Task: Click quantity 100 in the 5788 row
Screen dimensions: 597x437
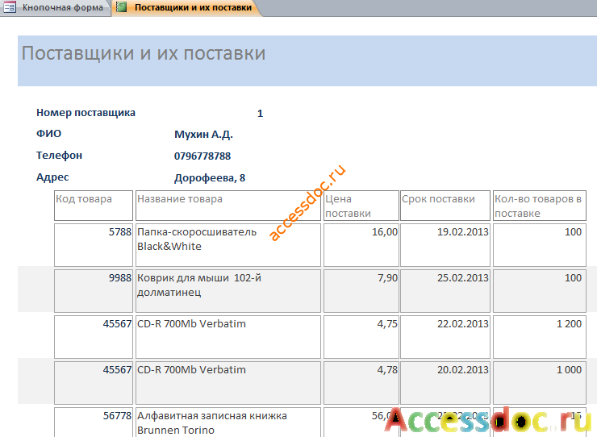Action: (x=540, y=245)
